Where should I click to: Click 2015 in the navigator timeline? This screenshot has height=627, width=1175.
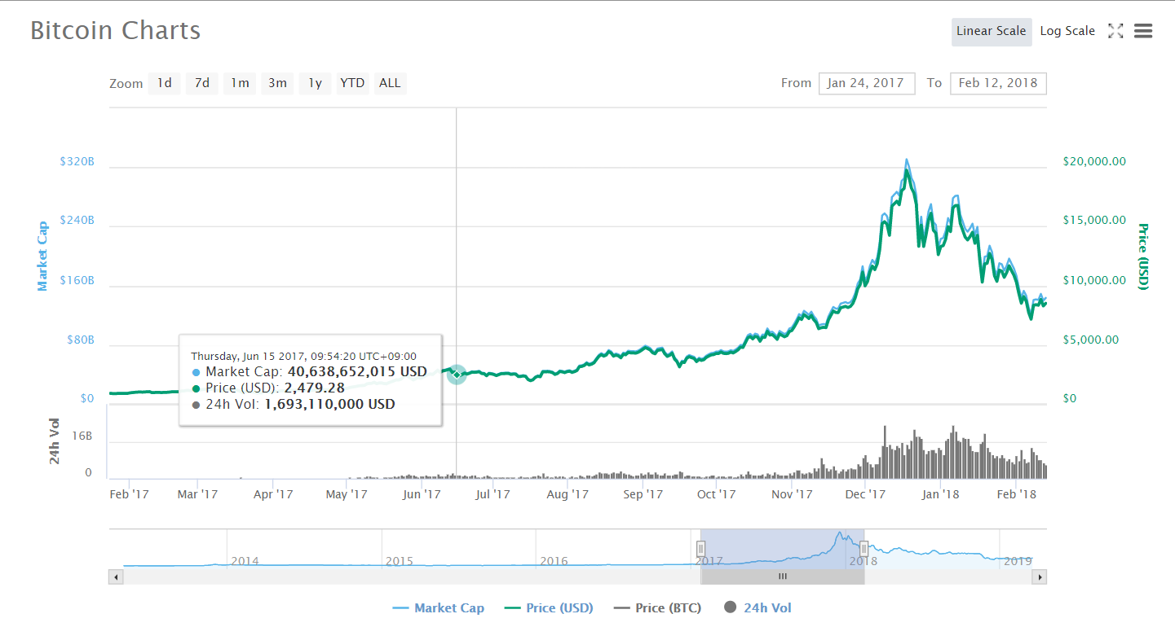[399, 561]
